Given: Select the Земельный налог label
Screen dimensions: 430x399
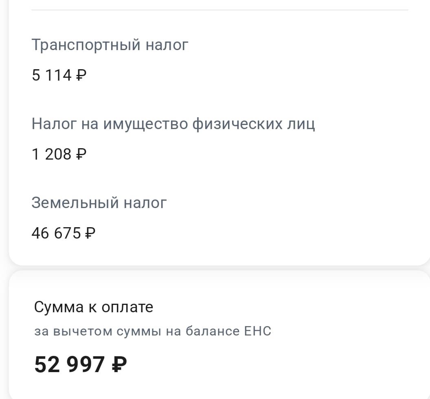Looking at the screenshot, I should (x=99, y=203).
